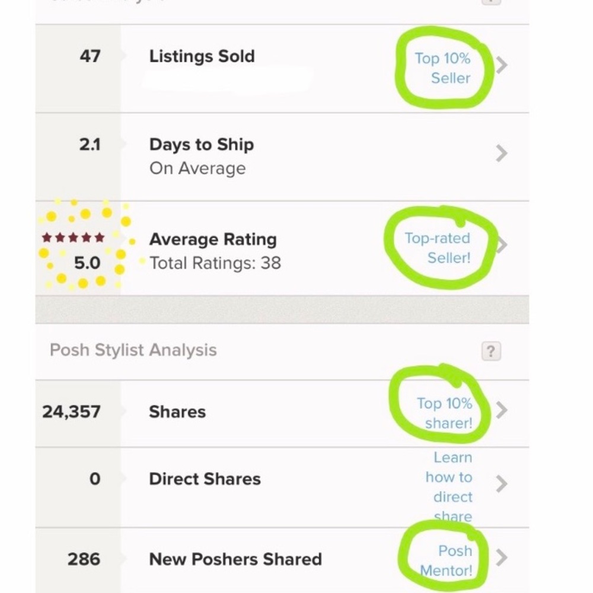Image resolution: width=593 pixels, height=593 pixels.
Task: Select the Direct Shares label
Action: pos(205,479)
